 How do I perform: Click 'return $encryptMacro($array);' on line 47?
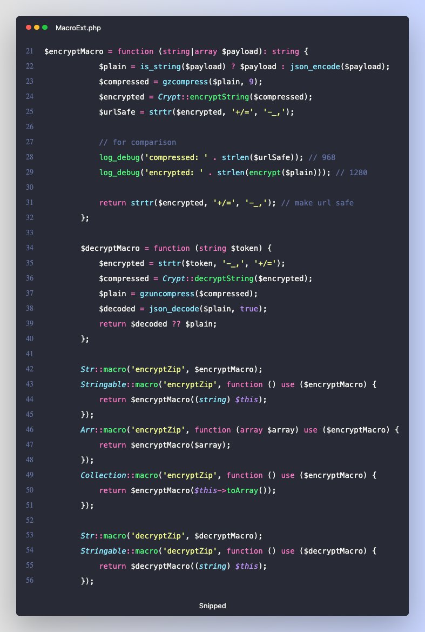165,445
